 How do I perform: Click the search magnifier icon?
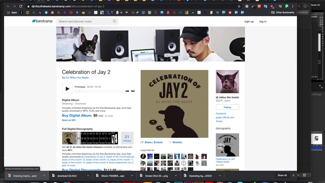[x=114, y=21]
